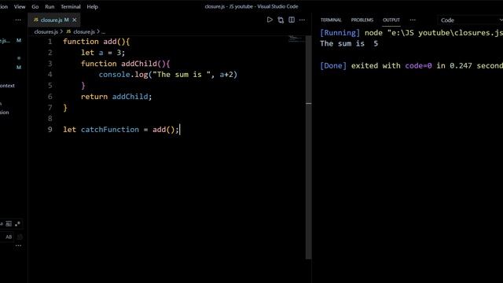Screen dimensions: 503x283
Task: Switch to the TERMINAL panel tab
Action: (331, 20)
